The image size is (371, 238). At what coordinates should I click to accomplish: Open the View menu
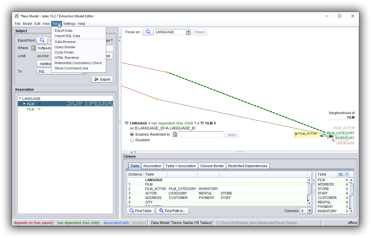point(46,24)
